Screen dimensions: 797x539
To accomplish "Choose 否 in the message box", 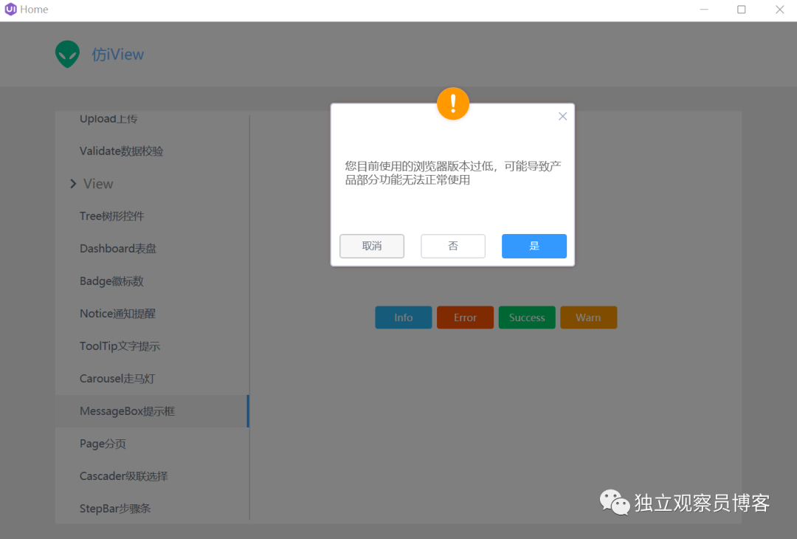I will click(453, 246).
